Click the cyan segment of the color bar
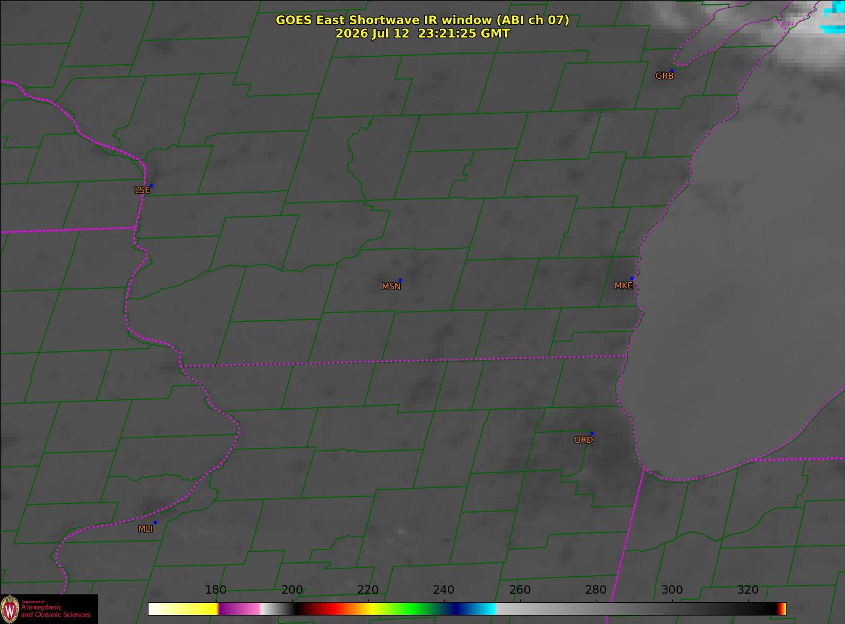 point(483,609)
